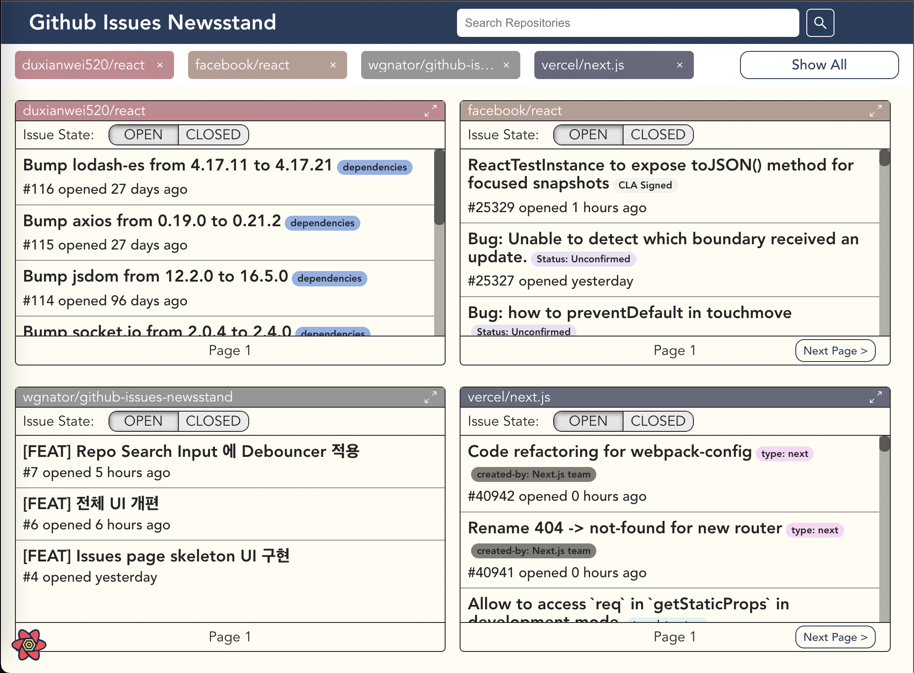914x673 pixels.
Task: Click the Show All button
Action: click(819, 65)
